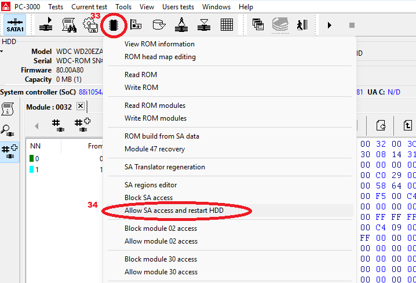This screenshot has width=416, height=283.
Task: Close the Module : 0032 tab
Action: click(81, 106)
